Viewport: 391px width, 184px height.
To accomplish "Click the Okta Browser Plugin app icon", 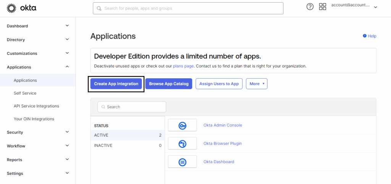I will click(x=182, y=144).
